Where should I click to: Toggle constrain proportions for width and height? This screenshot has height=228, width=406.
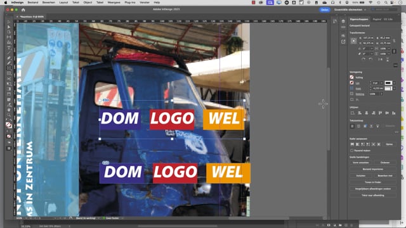coord(394,41)
